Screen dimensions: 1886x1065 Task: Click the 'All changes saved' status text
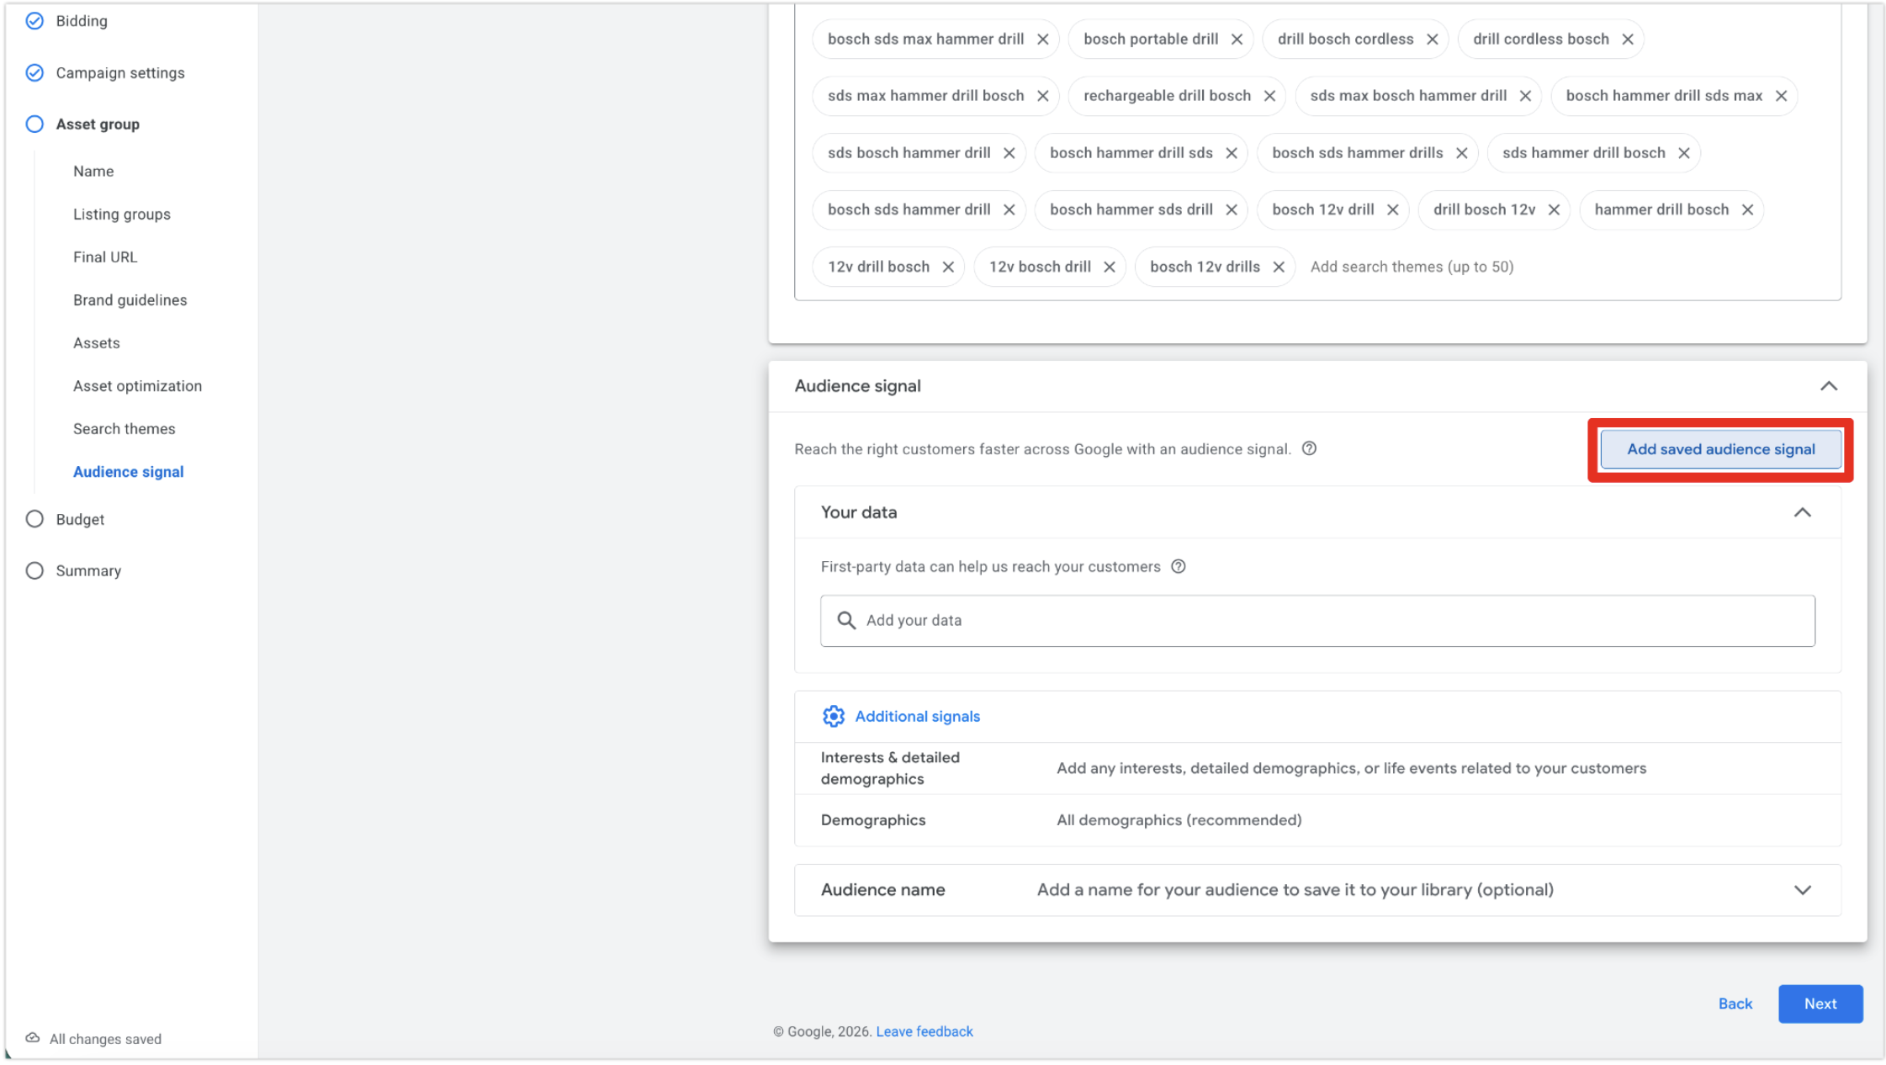pyautogui.click(x=106, y=1039)
